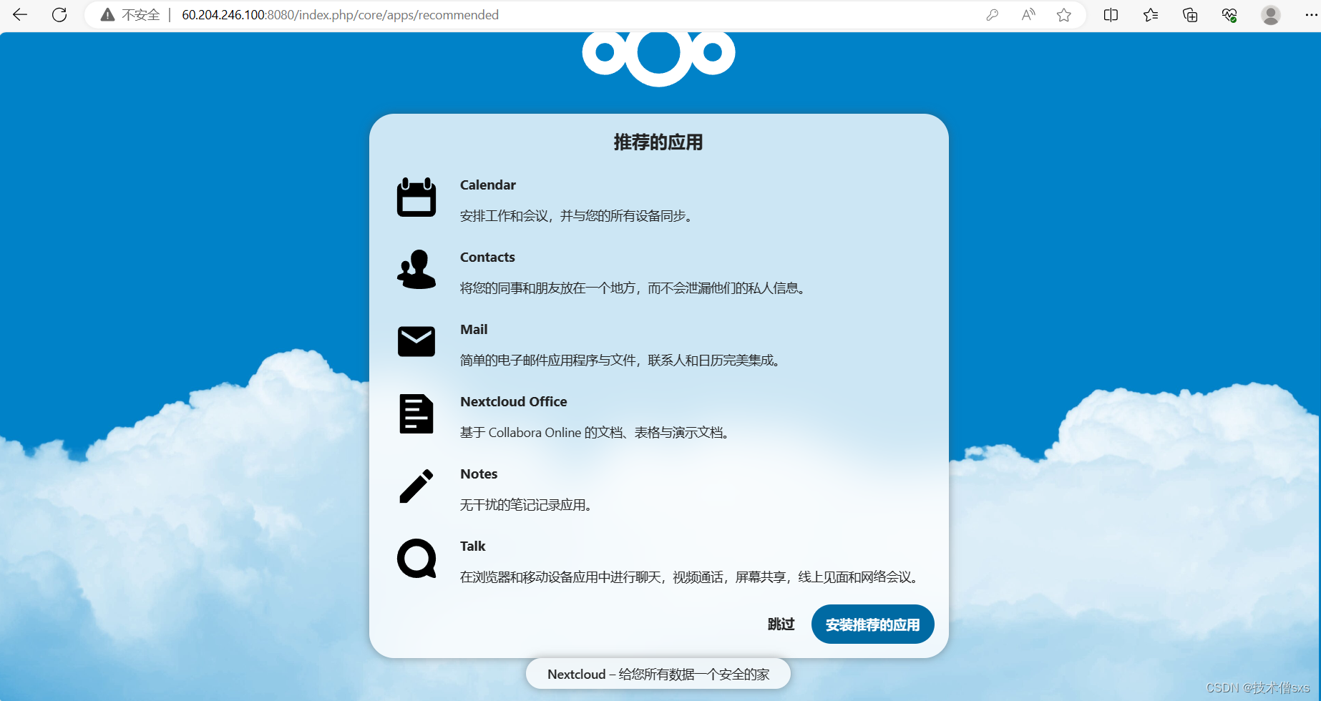Click the Mail heading text
Image resolution: width=1321 pixels, height=701 pixels.
pos(474,330)
